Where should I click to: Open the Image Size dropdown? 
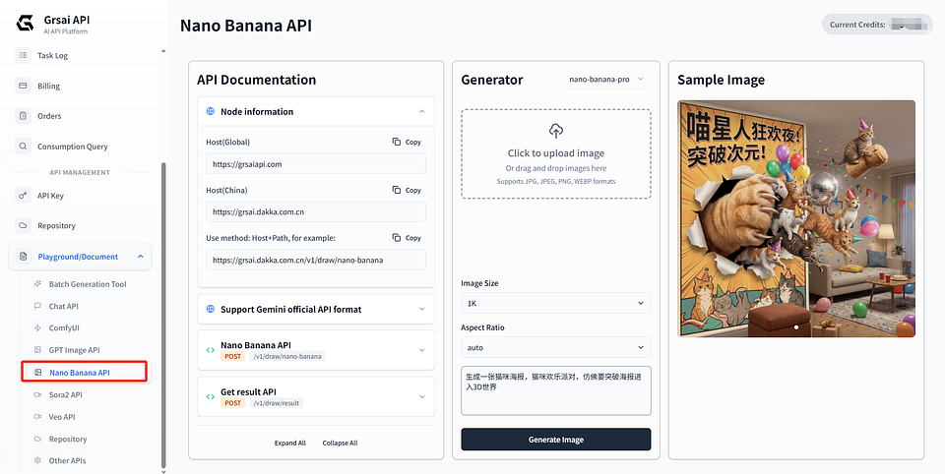coord(555,303)
